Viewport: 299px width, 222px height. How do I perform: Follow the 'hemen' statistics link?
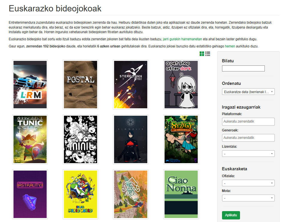(230, 46)
